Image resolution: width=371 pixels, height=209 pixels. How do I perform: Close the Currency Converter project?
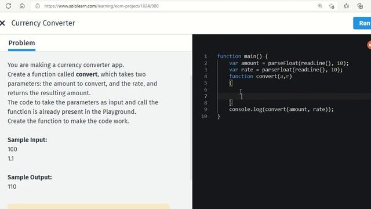coord(2,23)
